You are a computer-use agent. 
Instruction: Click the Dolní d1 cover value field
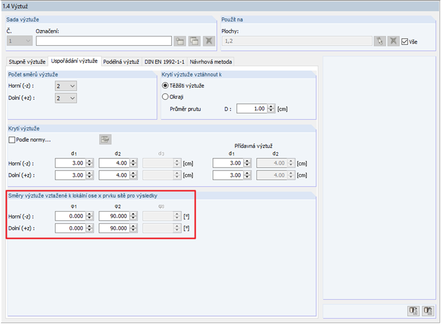click(x=70, y=175)
